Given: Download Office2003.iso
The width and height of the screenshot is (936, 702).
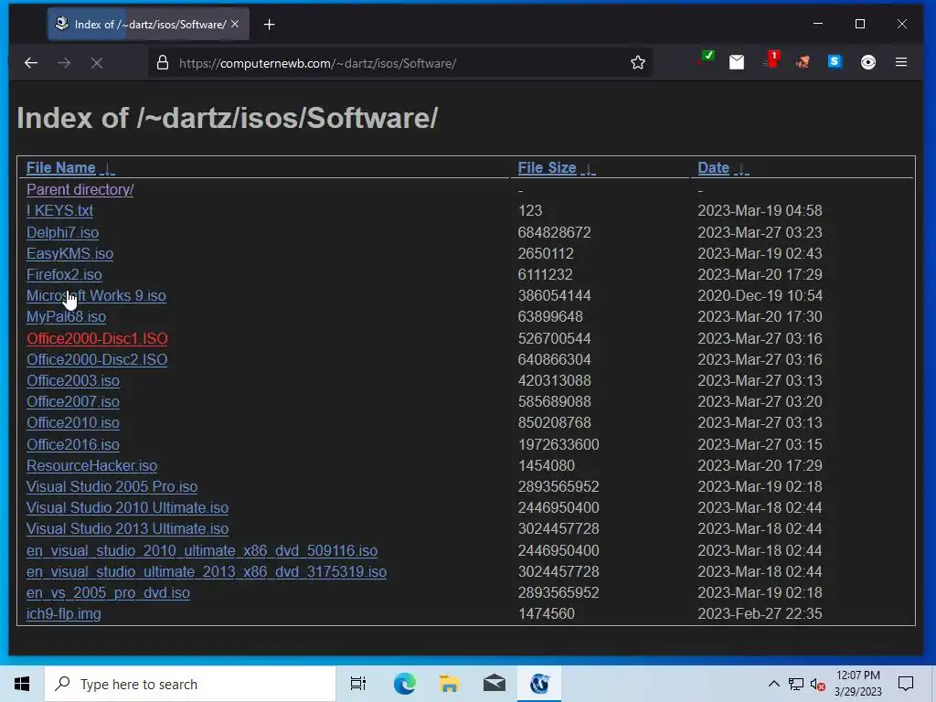Looking at the screenshot, I should pyautogui.click(x=73, y=380).
